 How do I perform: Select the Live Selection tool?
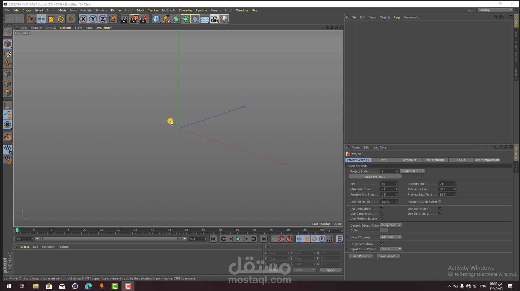31,19
